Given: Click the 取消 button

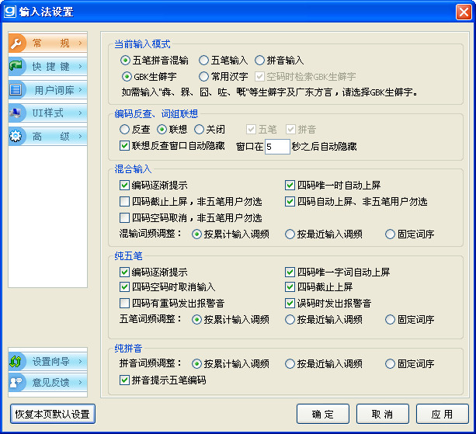Looking at the screenshot, I should [x=383, y=414].
